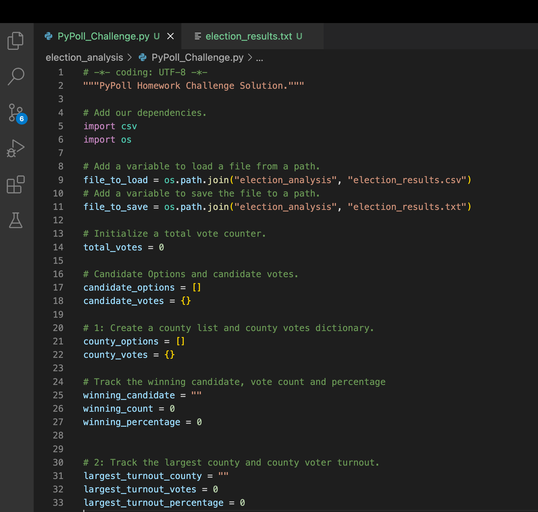
Task: Click the largest_turnout_percentage variable
Action: pos(154,503)
